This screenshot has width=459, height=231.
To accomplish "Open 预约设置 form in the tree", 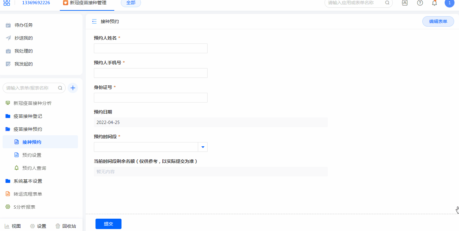I will [x=32, y=155].
